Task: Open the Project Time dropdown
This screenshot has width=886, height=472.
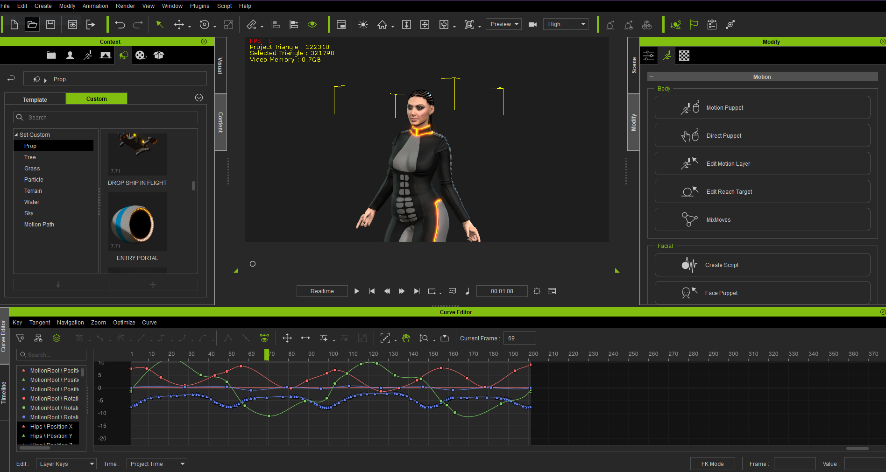Action: pos(156,464)
